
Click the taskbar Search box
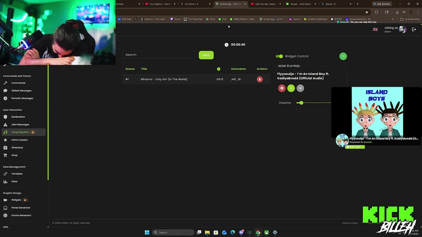(173, 232)
